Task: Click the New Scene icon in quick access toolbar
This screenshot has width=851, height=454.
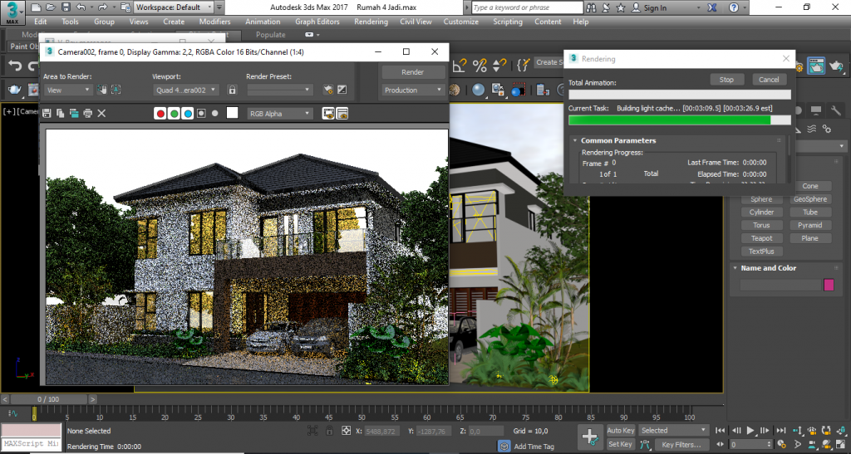Action: (x=36, y=7)
